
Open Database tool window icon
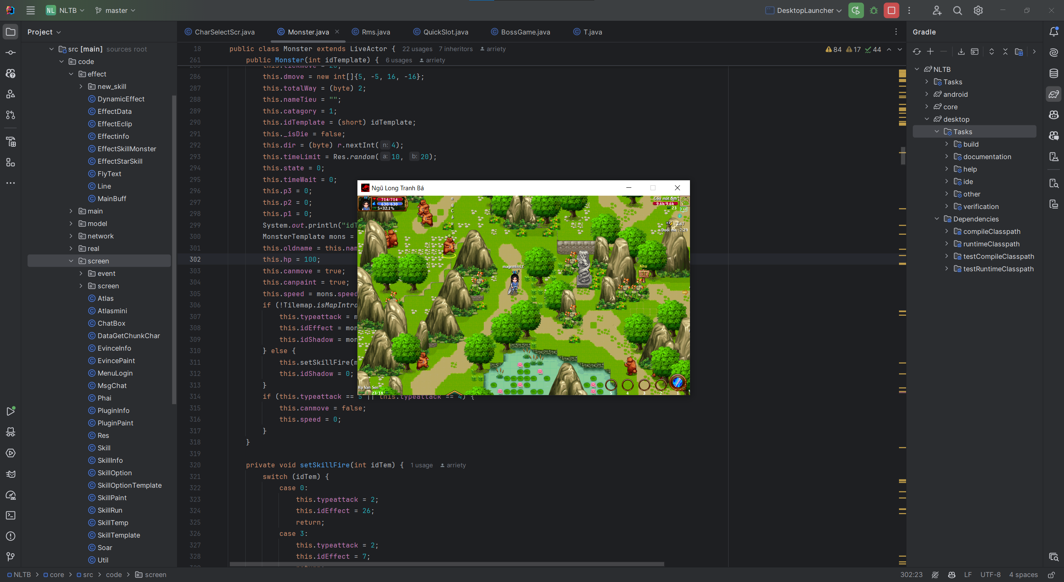coord(1054,74)
